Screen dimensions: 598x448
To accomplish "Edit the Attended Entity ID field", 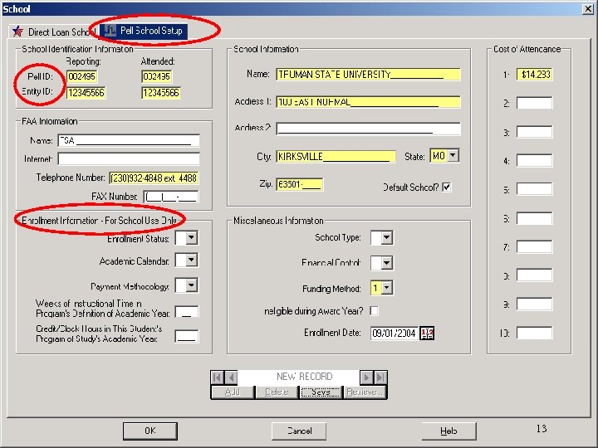I will [x=161, y=93].
